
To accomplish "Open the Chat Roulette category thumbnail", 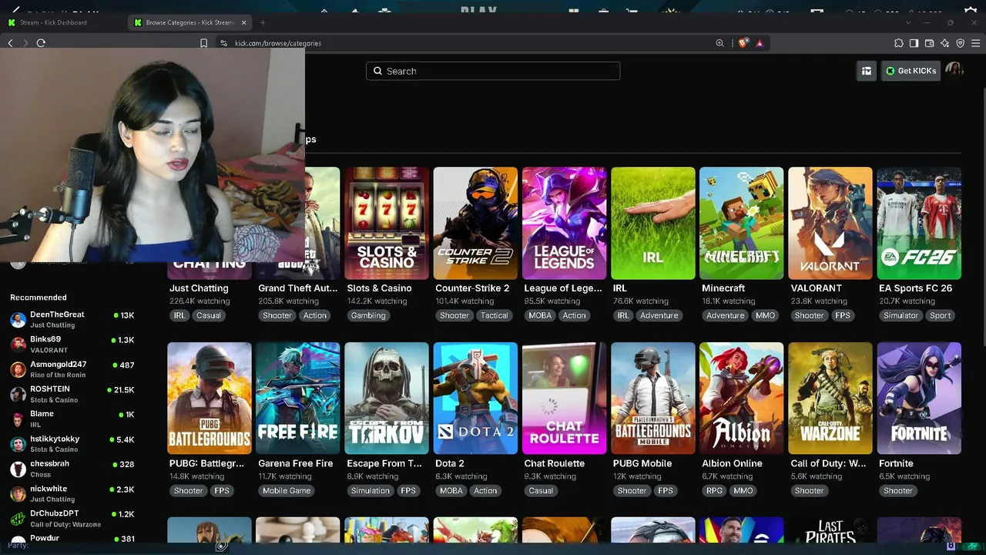I will [x=564, y=399].
